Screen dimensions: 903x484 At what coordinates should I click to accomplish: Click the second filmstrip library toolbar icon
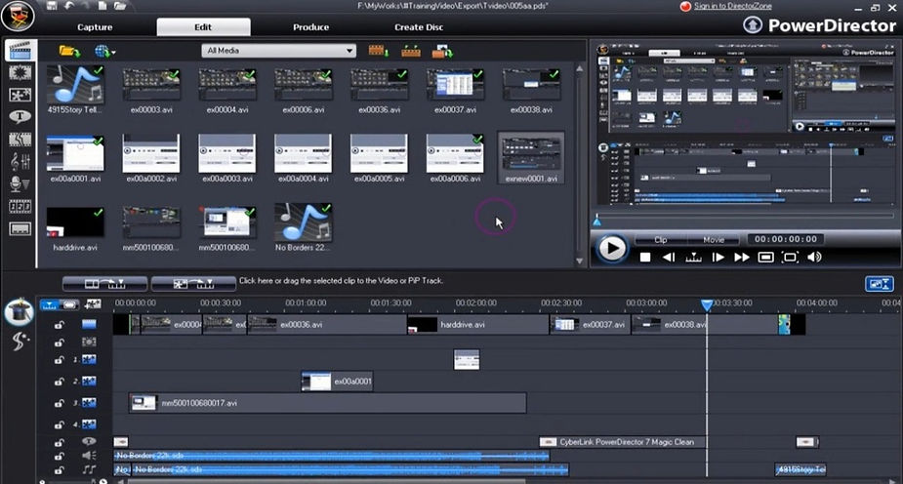(x=411, y=51)
